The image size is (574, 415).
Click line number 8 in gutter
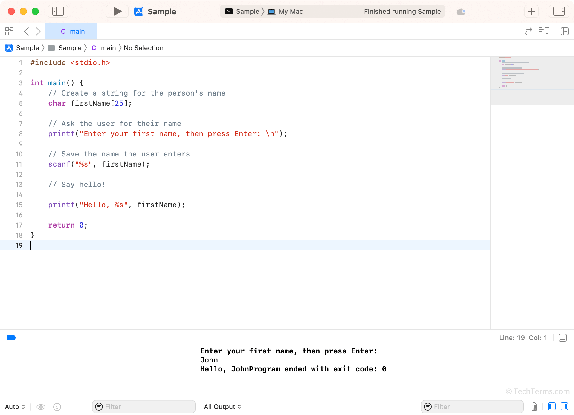click(x=21, y=134)
